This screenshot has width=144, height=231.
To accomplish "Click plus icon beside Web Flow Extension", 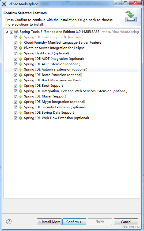I will click(x=21, y=118).
